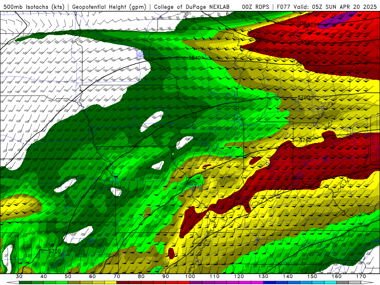Click the legend value 140

(x=288, y=276)
